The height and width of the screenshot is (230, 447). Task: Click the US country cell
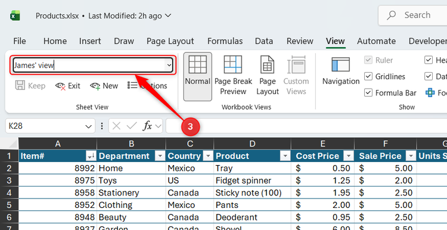[x=190, y=181]
